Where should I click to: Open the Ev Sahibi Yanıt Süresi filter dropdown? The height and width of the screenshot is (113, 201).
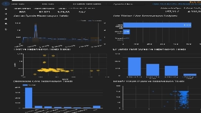tap(88, 4)
